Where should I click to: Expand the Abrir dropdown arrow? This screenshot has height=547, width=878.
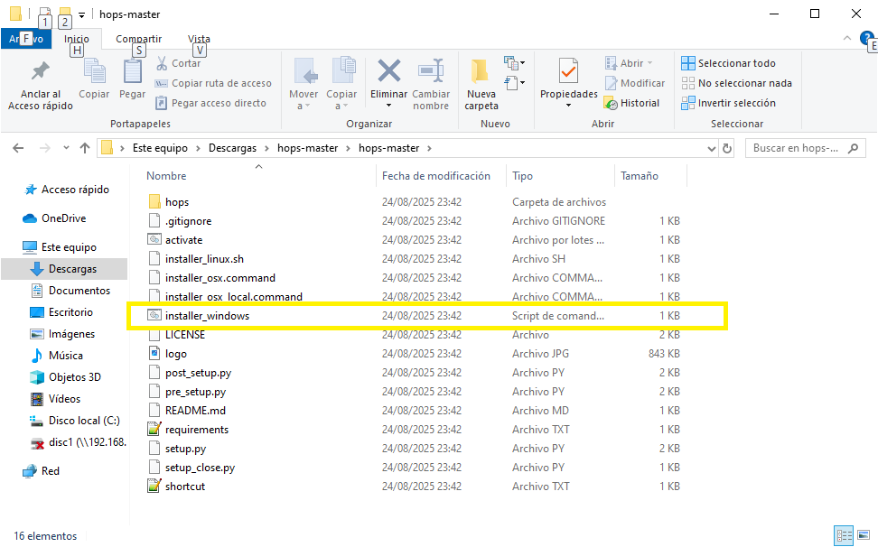click(x=649, y=63)
